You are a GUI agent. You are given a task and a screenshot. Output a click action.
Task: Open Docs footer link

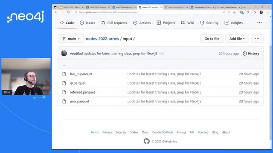(x=145, y=132)
